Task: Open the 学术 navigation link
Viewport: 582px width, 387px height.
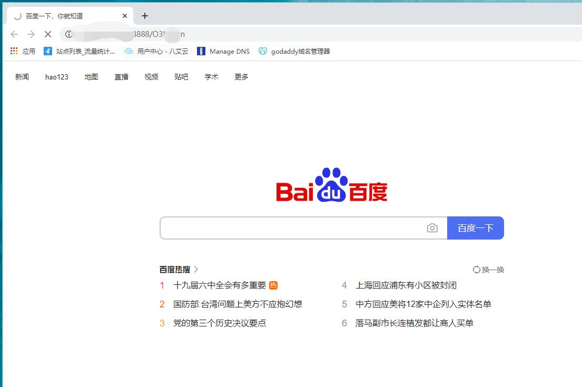Action: tap(211, 77)
